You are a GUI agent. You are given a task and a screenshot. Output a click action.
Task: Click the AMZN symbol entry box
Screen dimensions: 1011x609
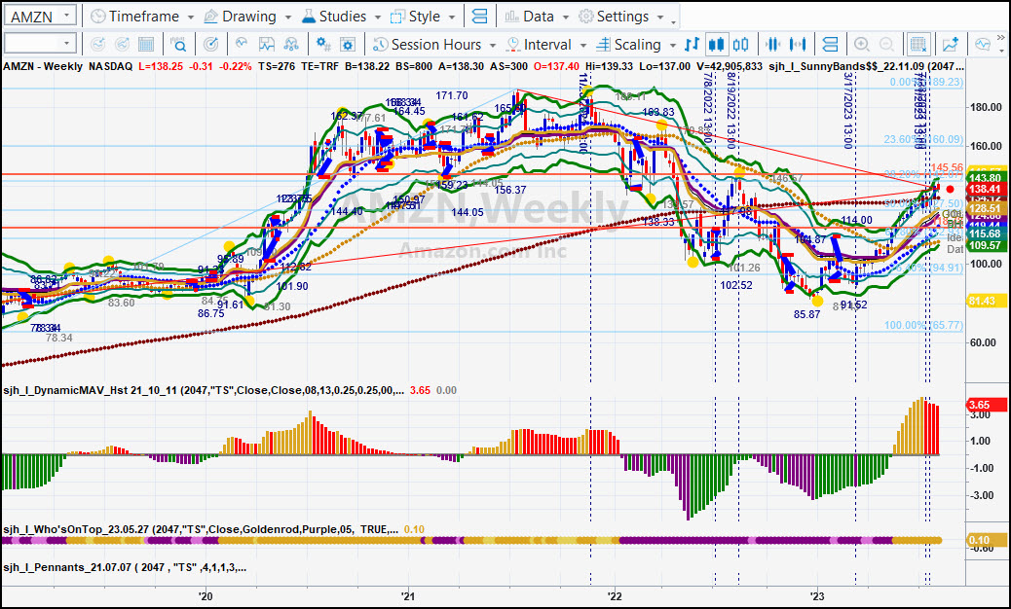(40, 17)
